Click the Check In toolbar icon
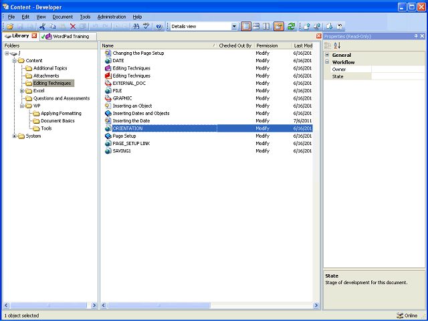The height and width of the screenshot is (321, 428). pyautogui.click(x=307, y=27)
